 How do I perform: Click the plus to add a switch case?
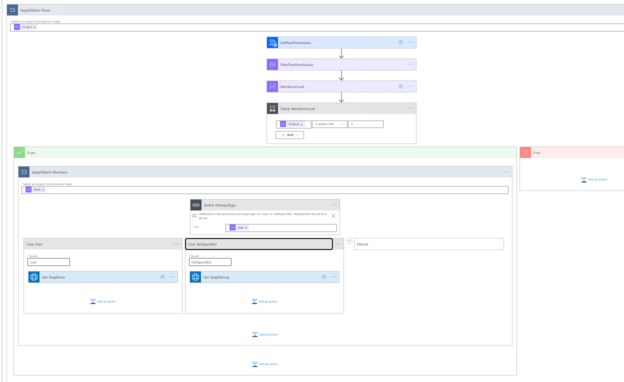click(348, 240)
